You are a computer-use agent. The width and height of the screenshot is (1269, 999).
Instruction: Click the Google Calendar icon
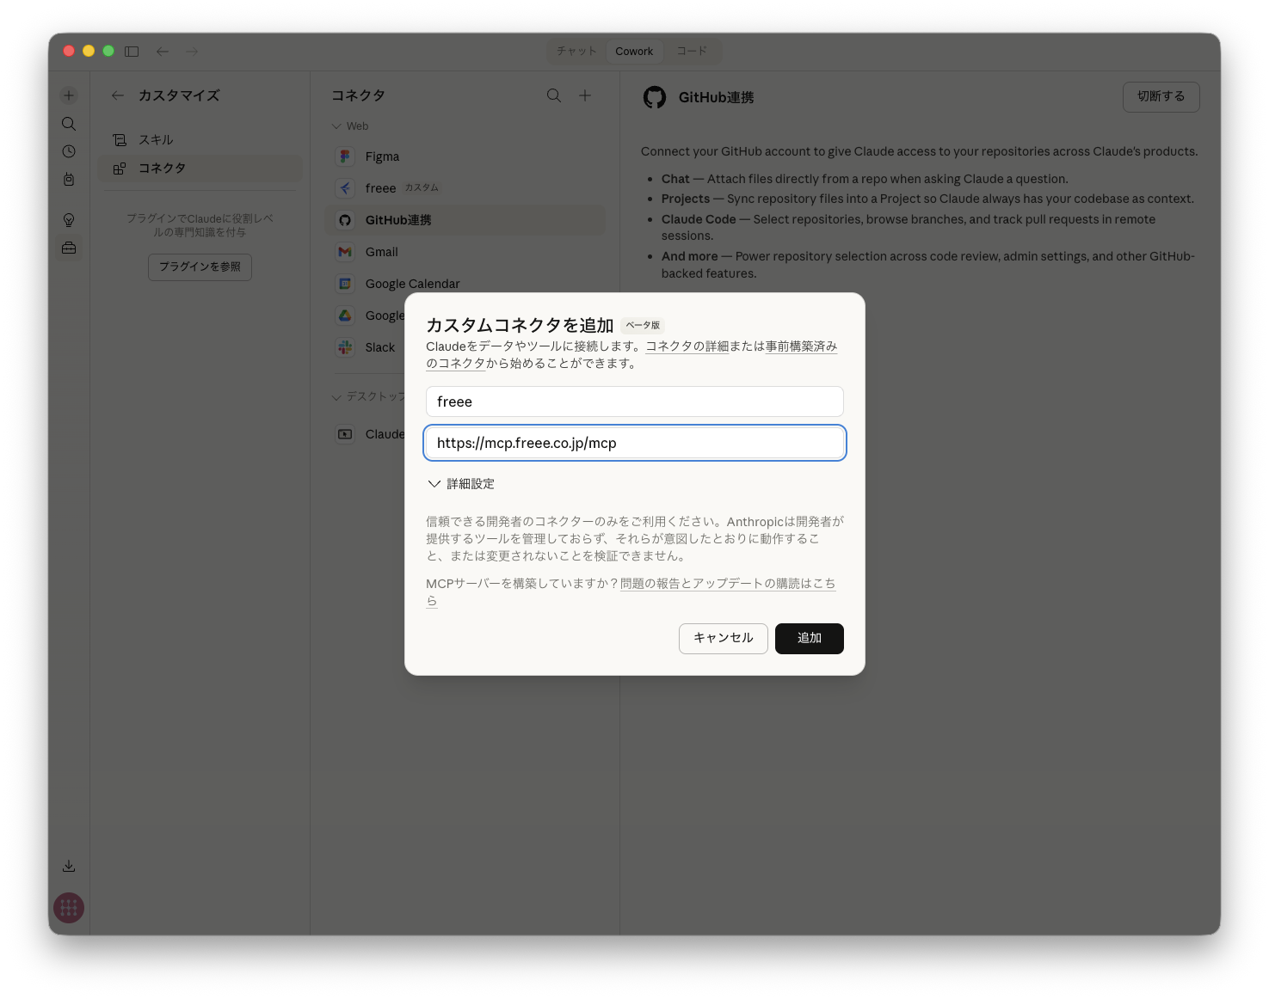coord(345,284)
